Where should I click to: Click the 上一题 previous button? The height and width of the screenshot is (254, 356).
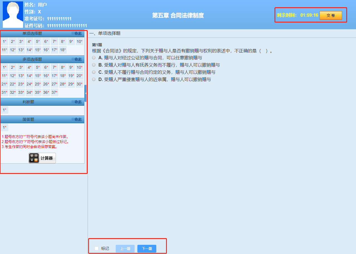pos(125,248)
